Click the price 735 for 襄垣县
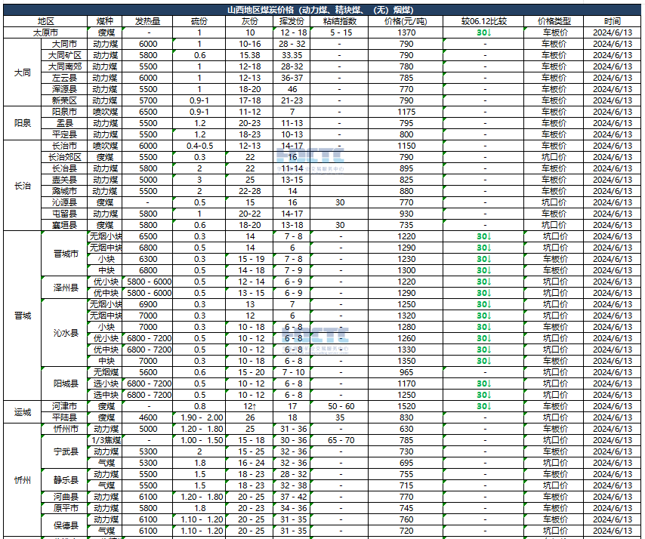The width and height of the screenshot is (645, 539). (406, 225)
